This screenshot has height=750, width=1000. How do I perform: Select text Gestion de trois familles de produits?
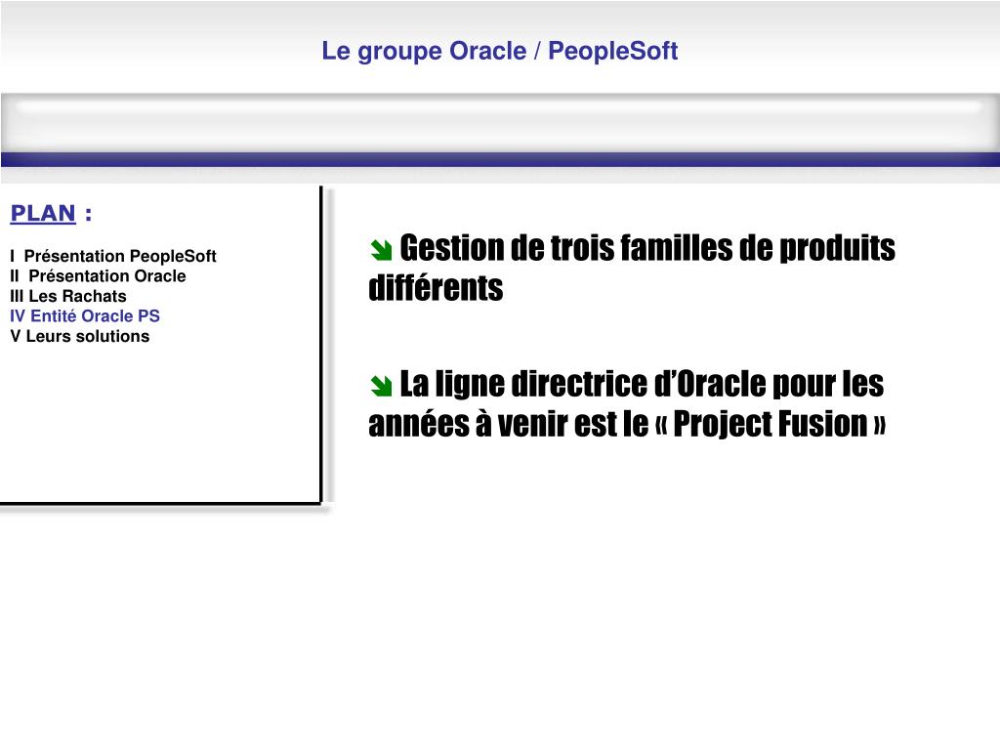point(647,248)
